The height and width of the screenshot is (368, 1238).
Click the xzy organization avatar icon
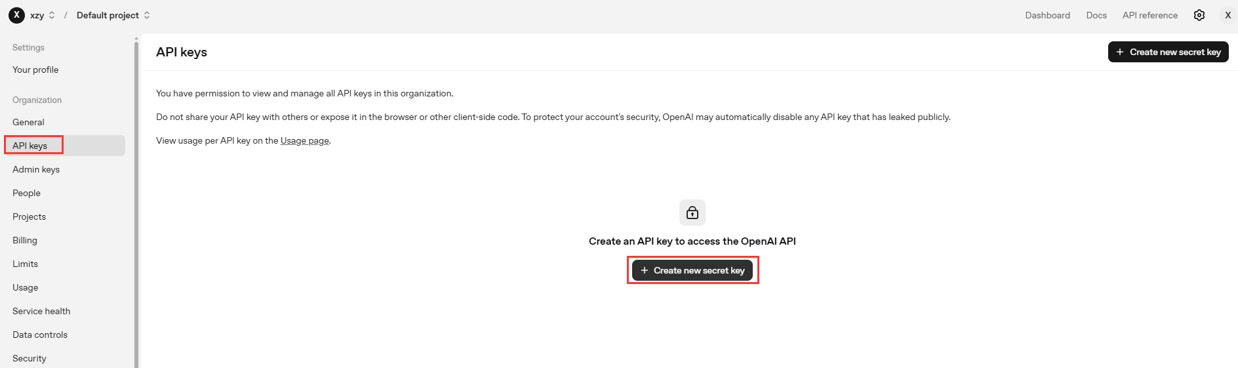tap(16, 15)
